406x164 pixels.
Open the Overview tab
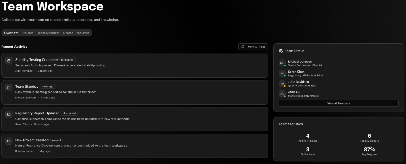click(x=11, y=33)
